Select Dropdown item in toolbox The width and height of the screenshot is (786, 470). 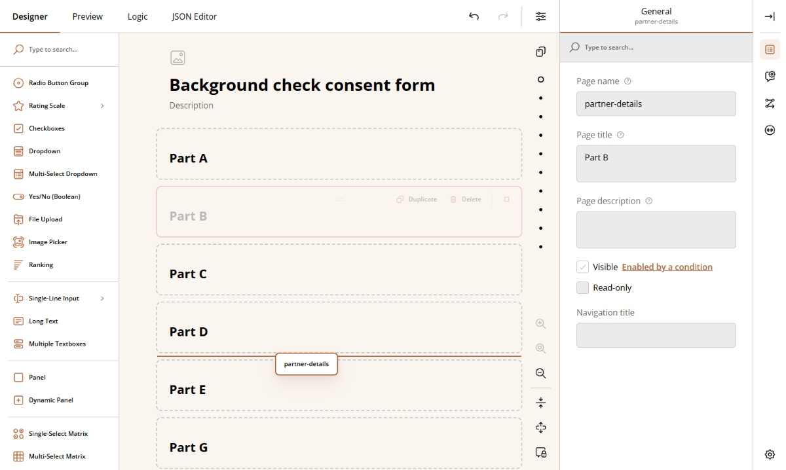pyautogui.click(x=45, y=151)
